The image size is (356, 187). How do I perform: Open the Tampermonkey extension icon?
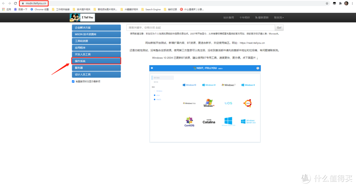click(335, 3)
